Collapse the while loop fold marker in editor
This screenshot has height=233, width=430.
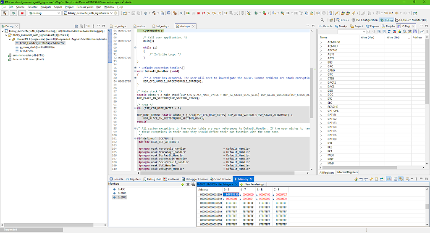tap(135, 48)
